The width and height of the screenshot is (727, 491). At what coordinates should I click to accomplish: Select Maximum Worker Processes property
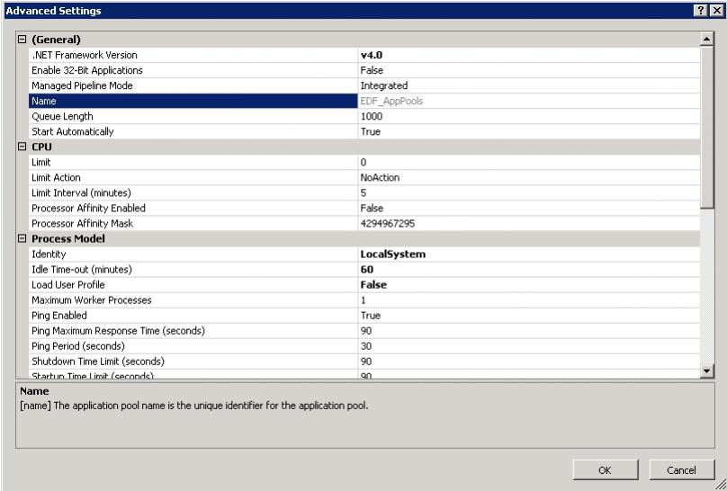click(193, 299)
